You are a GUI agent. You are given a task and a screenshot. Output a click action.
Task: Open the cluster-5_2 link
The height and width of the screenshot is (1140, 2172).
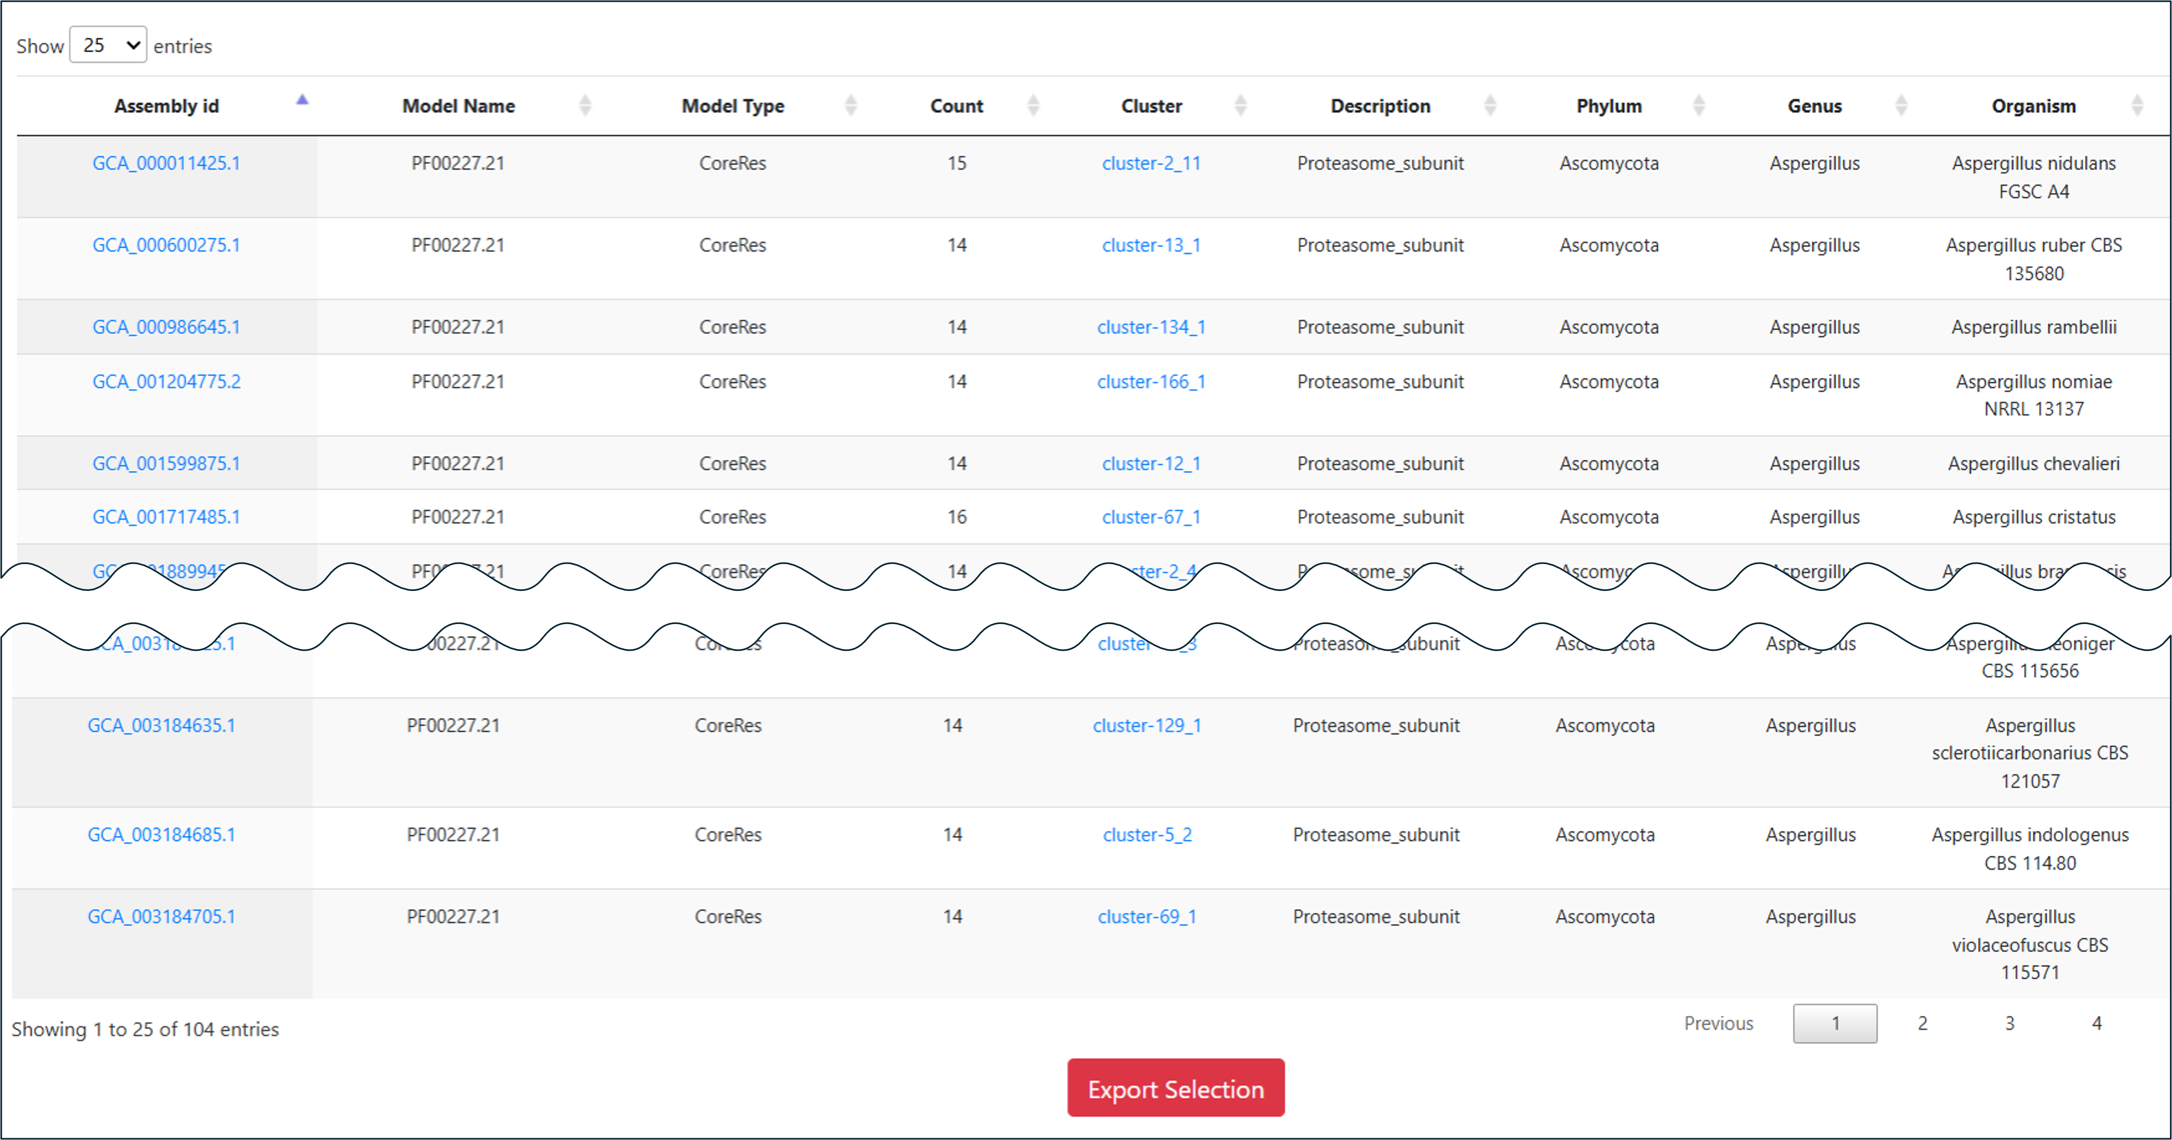(1147, 835)
